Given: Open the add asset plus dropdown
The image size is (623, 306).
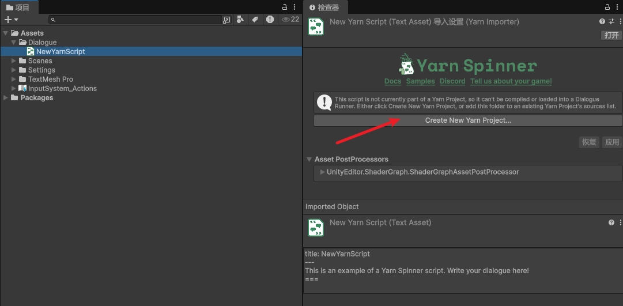Looking at the screenshot, I should pyautogui.click(x=11, y=20).
